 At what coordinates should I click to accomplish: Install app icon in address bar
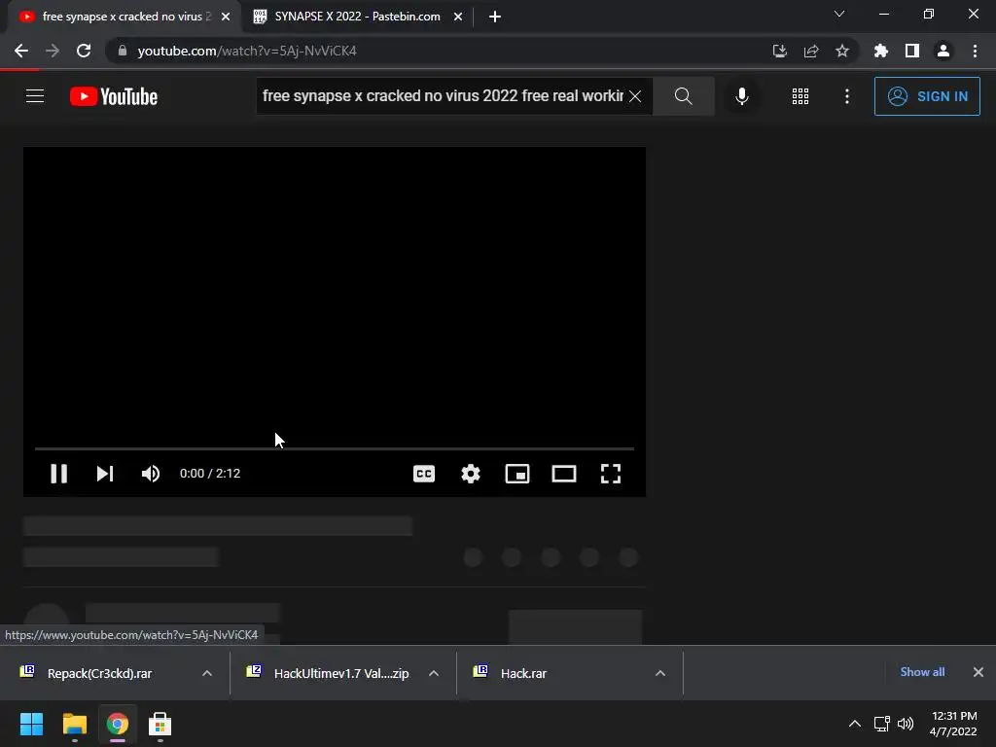coord(779,51)
